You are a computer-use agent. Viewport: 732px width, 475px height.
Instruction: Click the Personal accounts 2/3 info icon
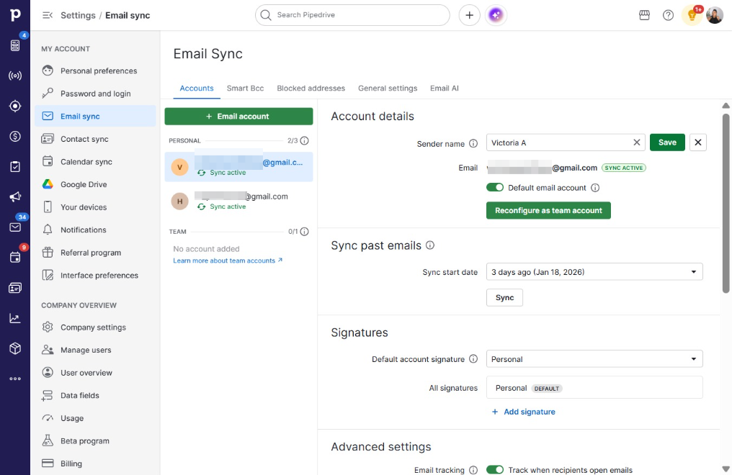click(x=304, y=140)
